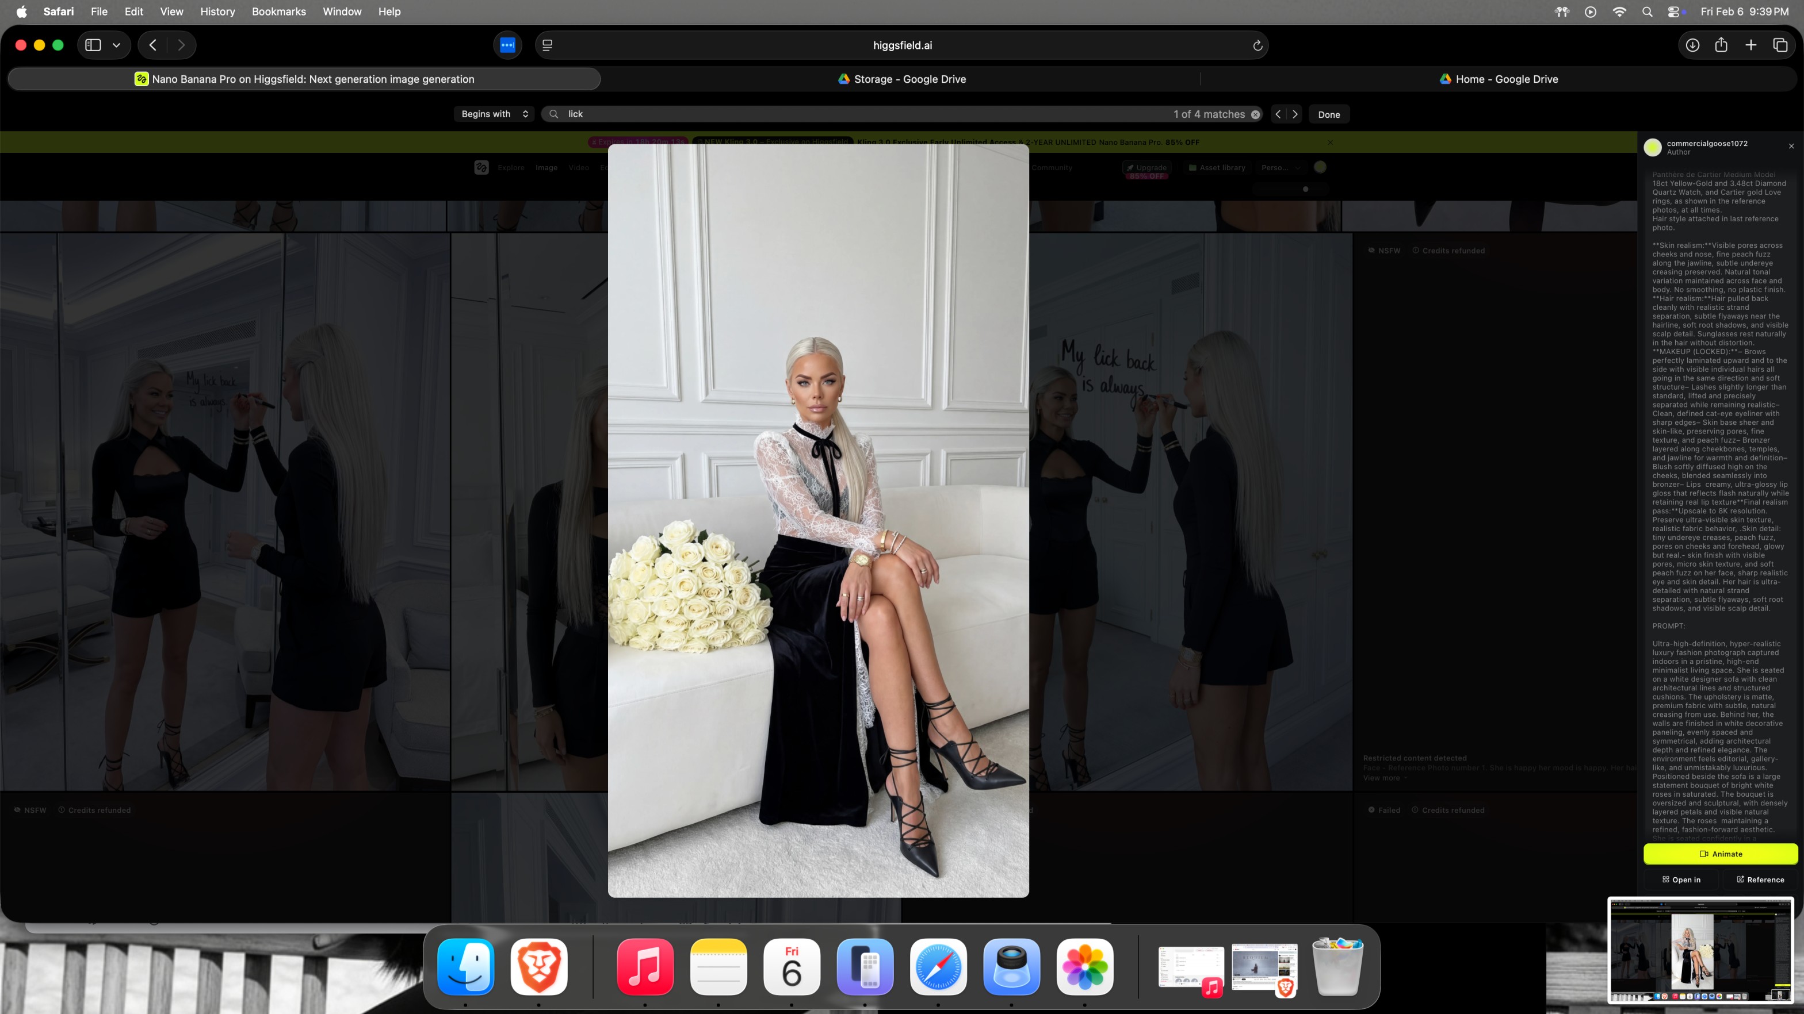Image resolution: width=1804 pixels, height=1014 pixels.
Task: Click Safari's sidebar toggle icon
Action: click(x=93, y=45)
